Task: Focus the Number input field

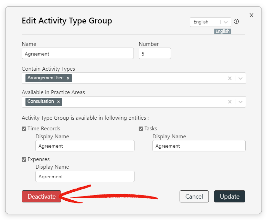Action: (155, 53)
